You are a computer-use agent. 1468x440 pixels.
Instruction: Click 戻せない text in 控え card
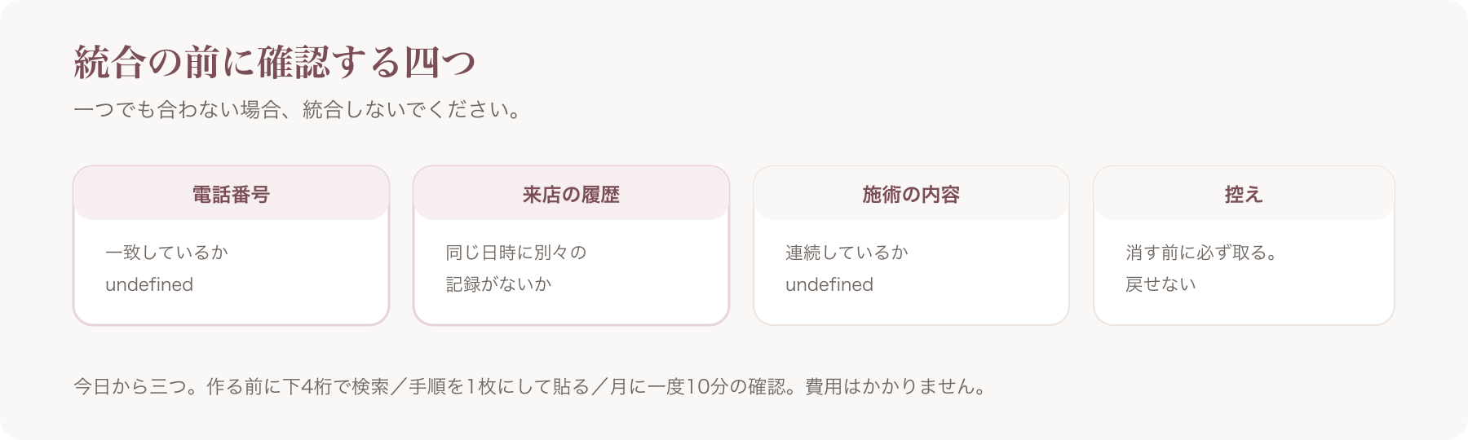click(1161, 284)
